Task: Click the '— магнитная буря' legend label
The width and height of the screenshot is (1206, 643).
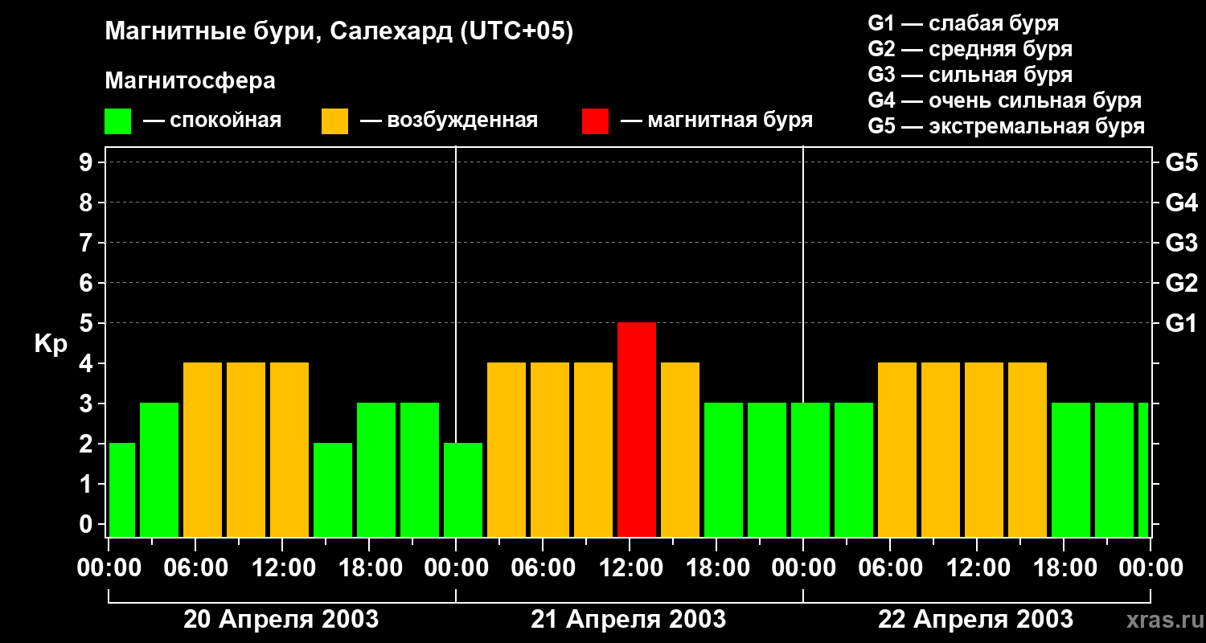Action: pyautogui.click(x=717, y=121)
